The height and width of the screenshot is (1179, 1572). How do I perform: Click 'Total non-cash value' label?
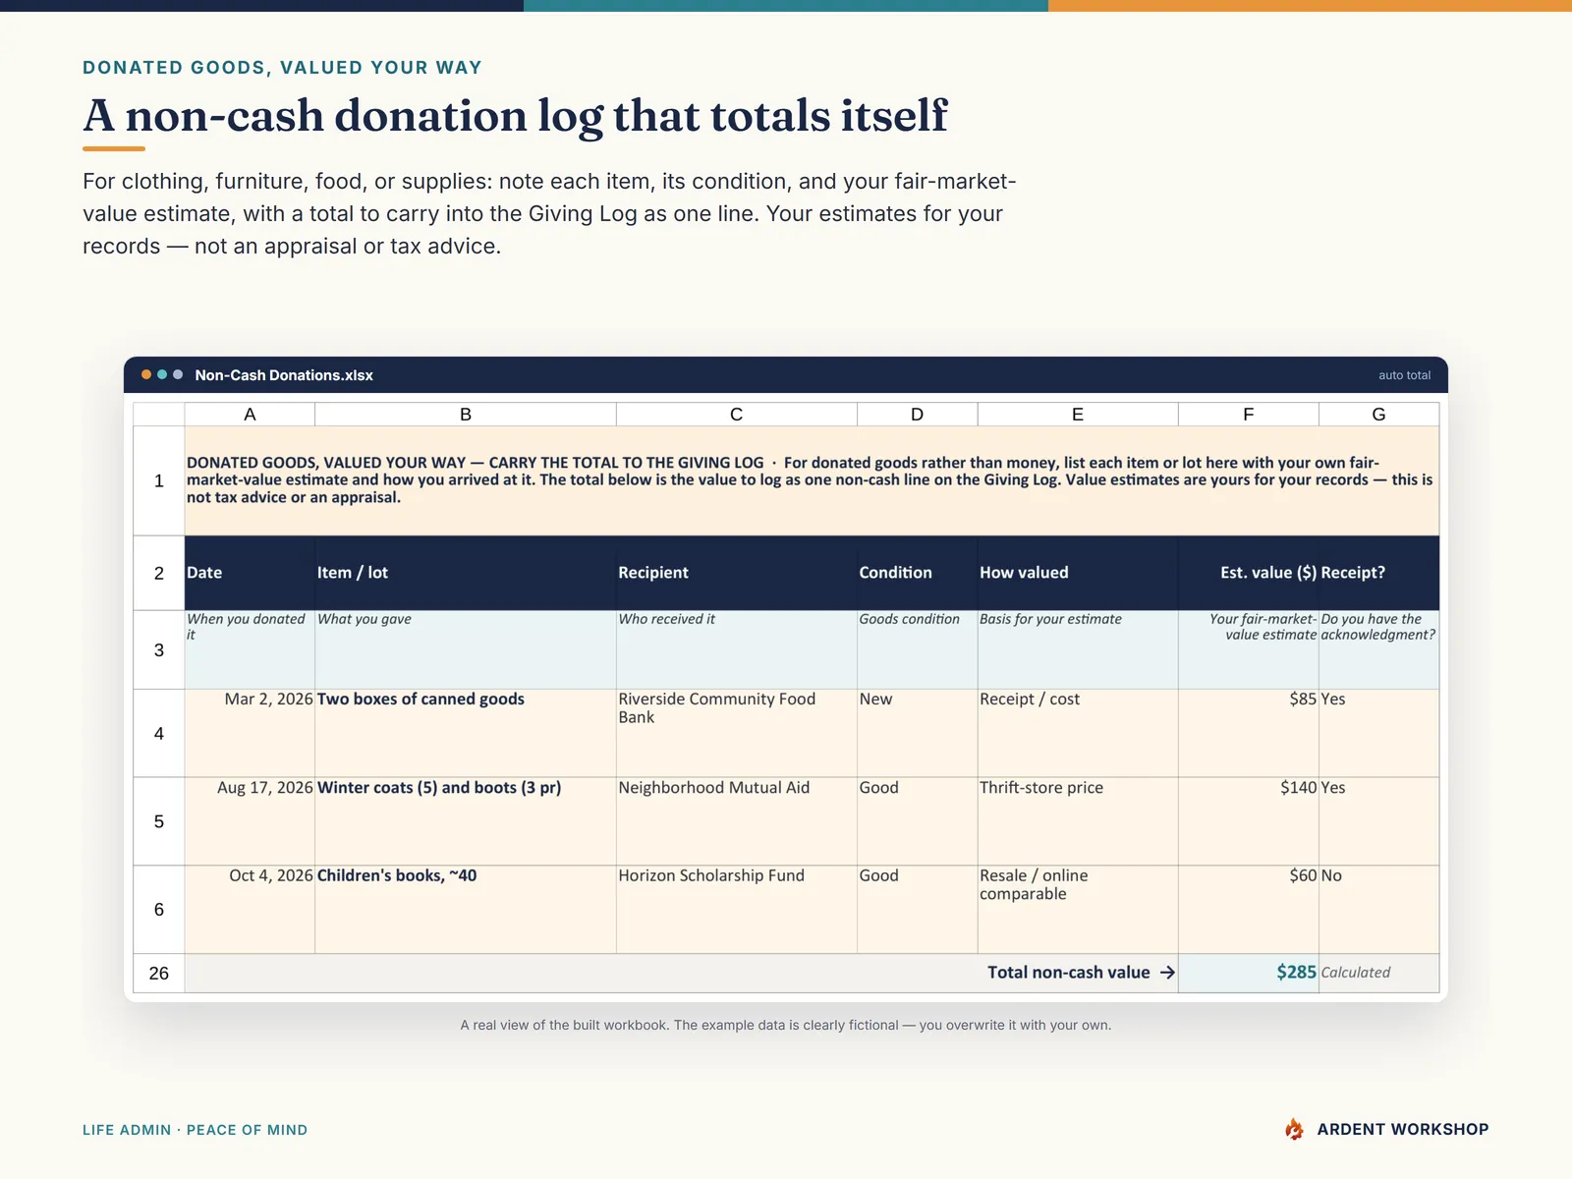[x=1068, y=973]
